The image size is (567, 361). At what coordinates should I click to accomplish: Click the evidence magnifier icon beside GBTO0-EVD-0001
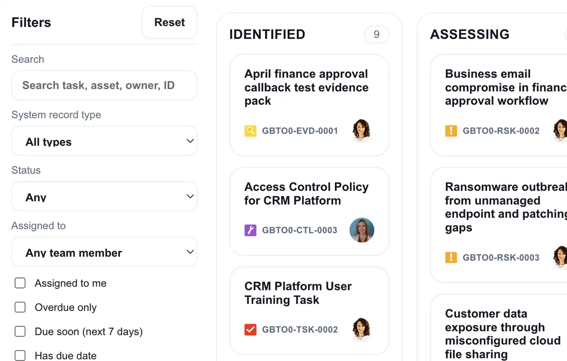(250, 131)
